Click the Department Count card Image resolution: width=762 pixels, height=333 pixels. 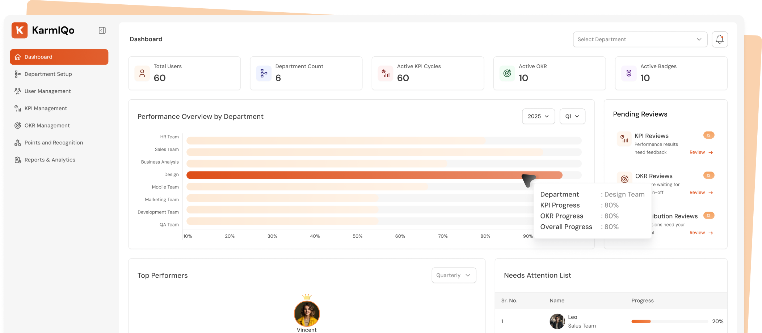(306, 73)
